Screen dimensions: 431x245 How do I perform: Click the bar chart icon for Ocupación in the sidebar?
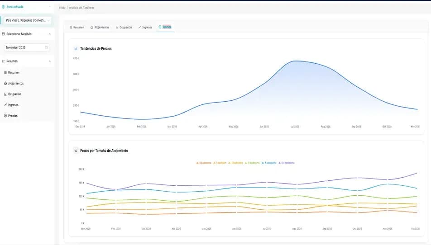tap(5, 94)
